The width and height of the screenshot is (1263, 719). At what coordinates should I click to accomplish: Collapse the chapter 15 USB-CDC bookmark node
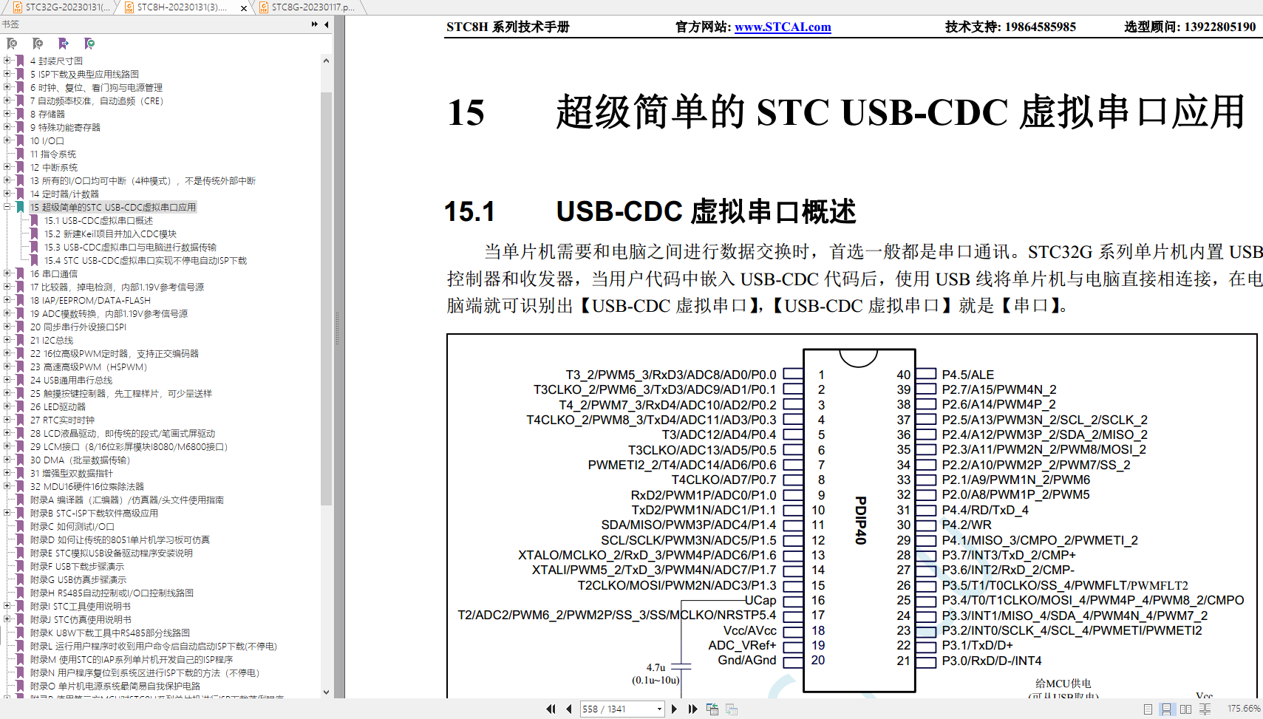tap(7, 207)
